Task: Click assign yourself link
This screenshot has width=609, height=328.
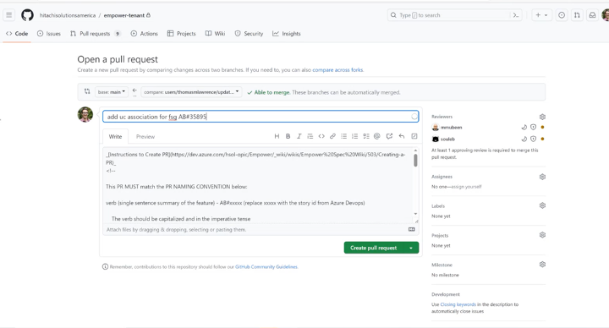Action: [466, 187]
